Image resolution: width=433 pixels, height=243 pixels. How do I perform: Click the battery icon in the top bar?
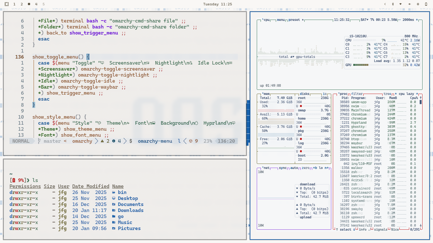pos(426,4)
